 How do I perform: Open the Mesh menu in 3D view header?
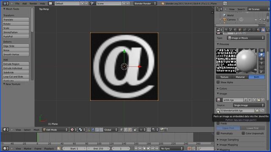[36, 130]
